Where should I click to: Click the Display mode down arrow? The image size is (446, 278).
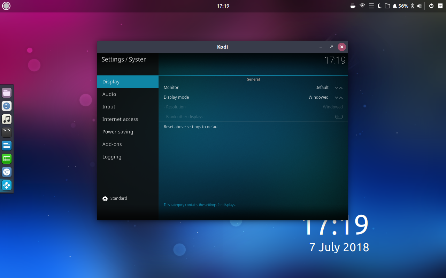click(337, 98)
